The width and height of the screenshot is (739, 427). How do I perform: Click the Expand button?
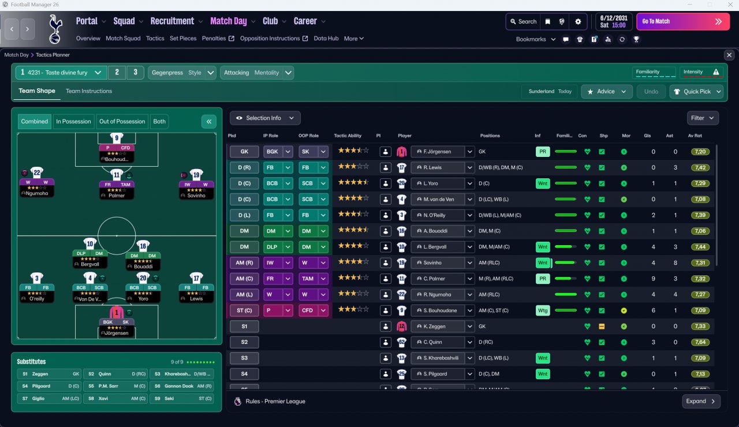click(x=701, y=401)
